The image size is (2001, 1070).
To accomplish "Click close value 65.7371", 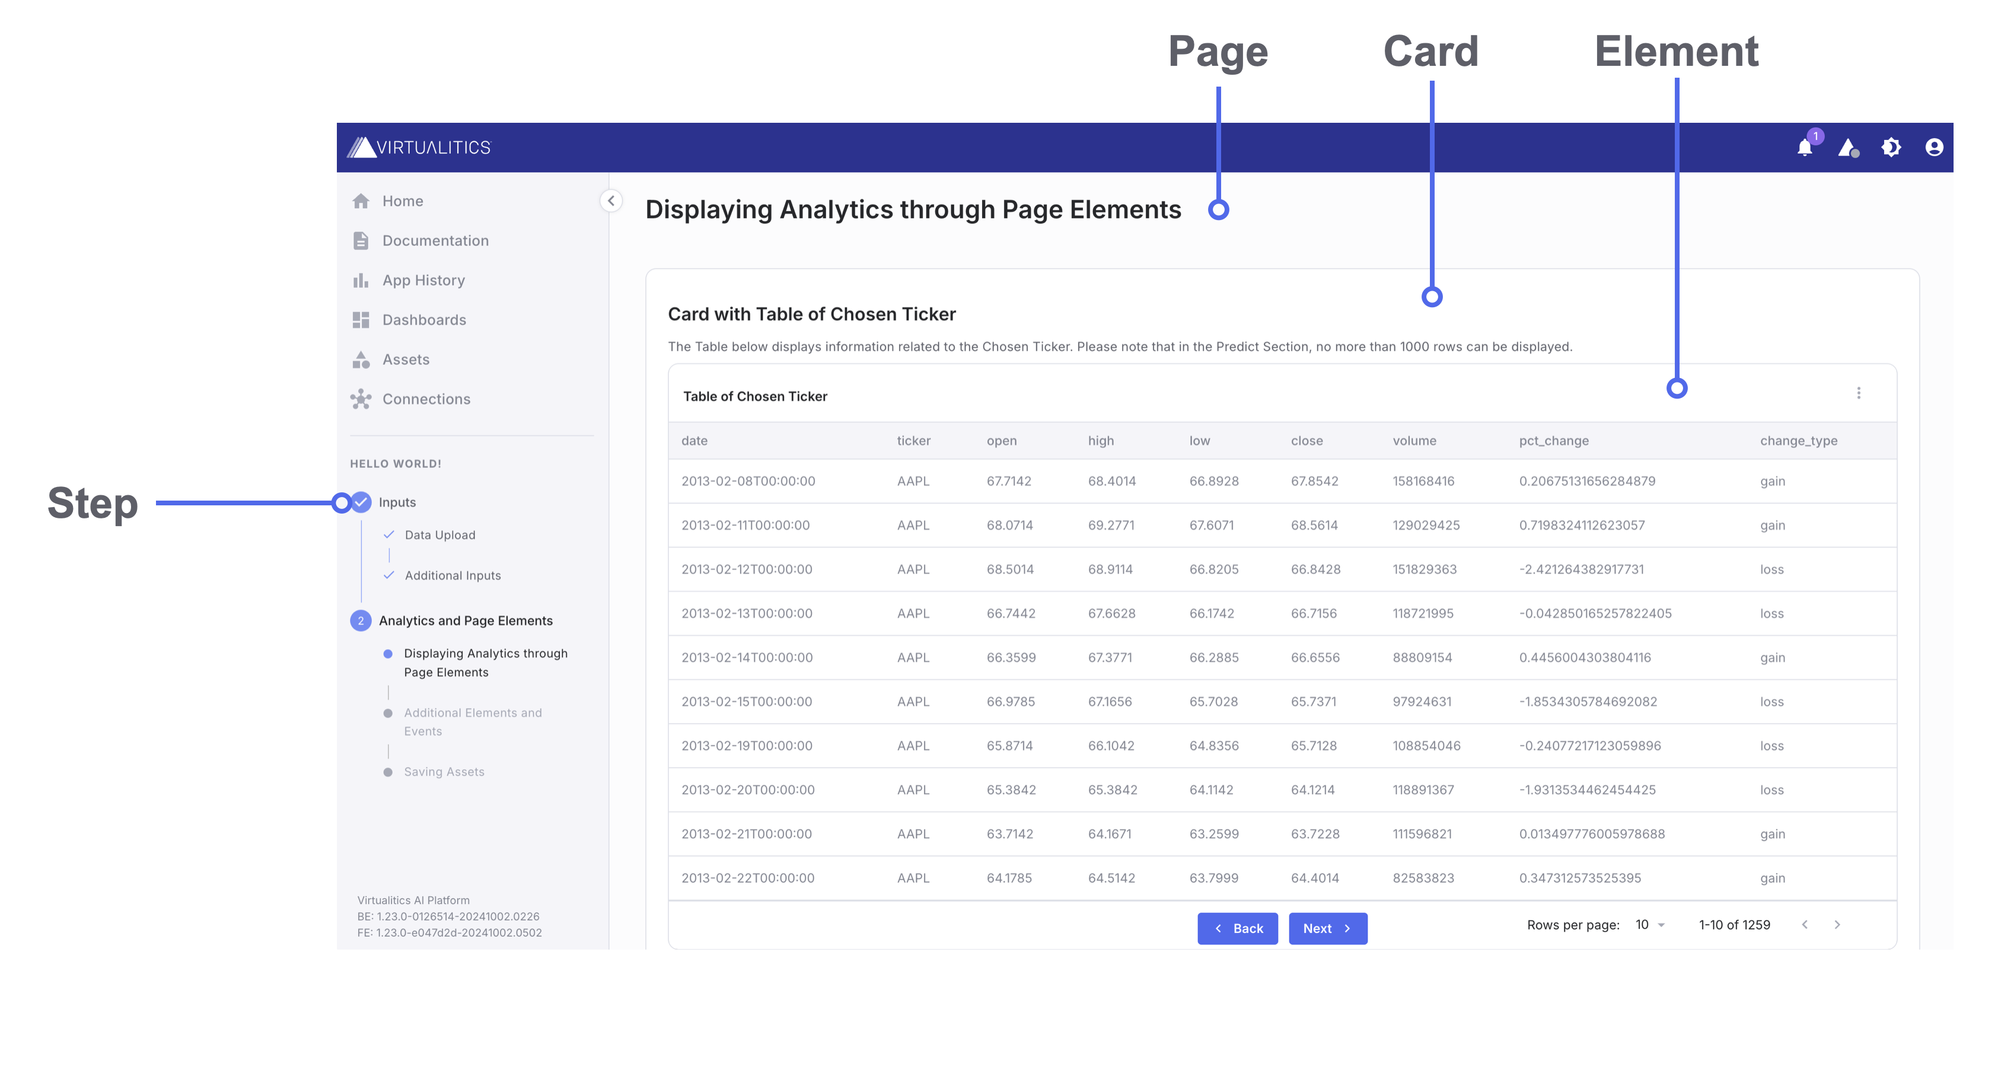I will (1314, 702).
